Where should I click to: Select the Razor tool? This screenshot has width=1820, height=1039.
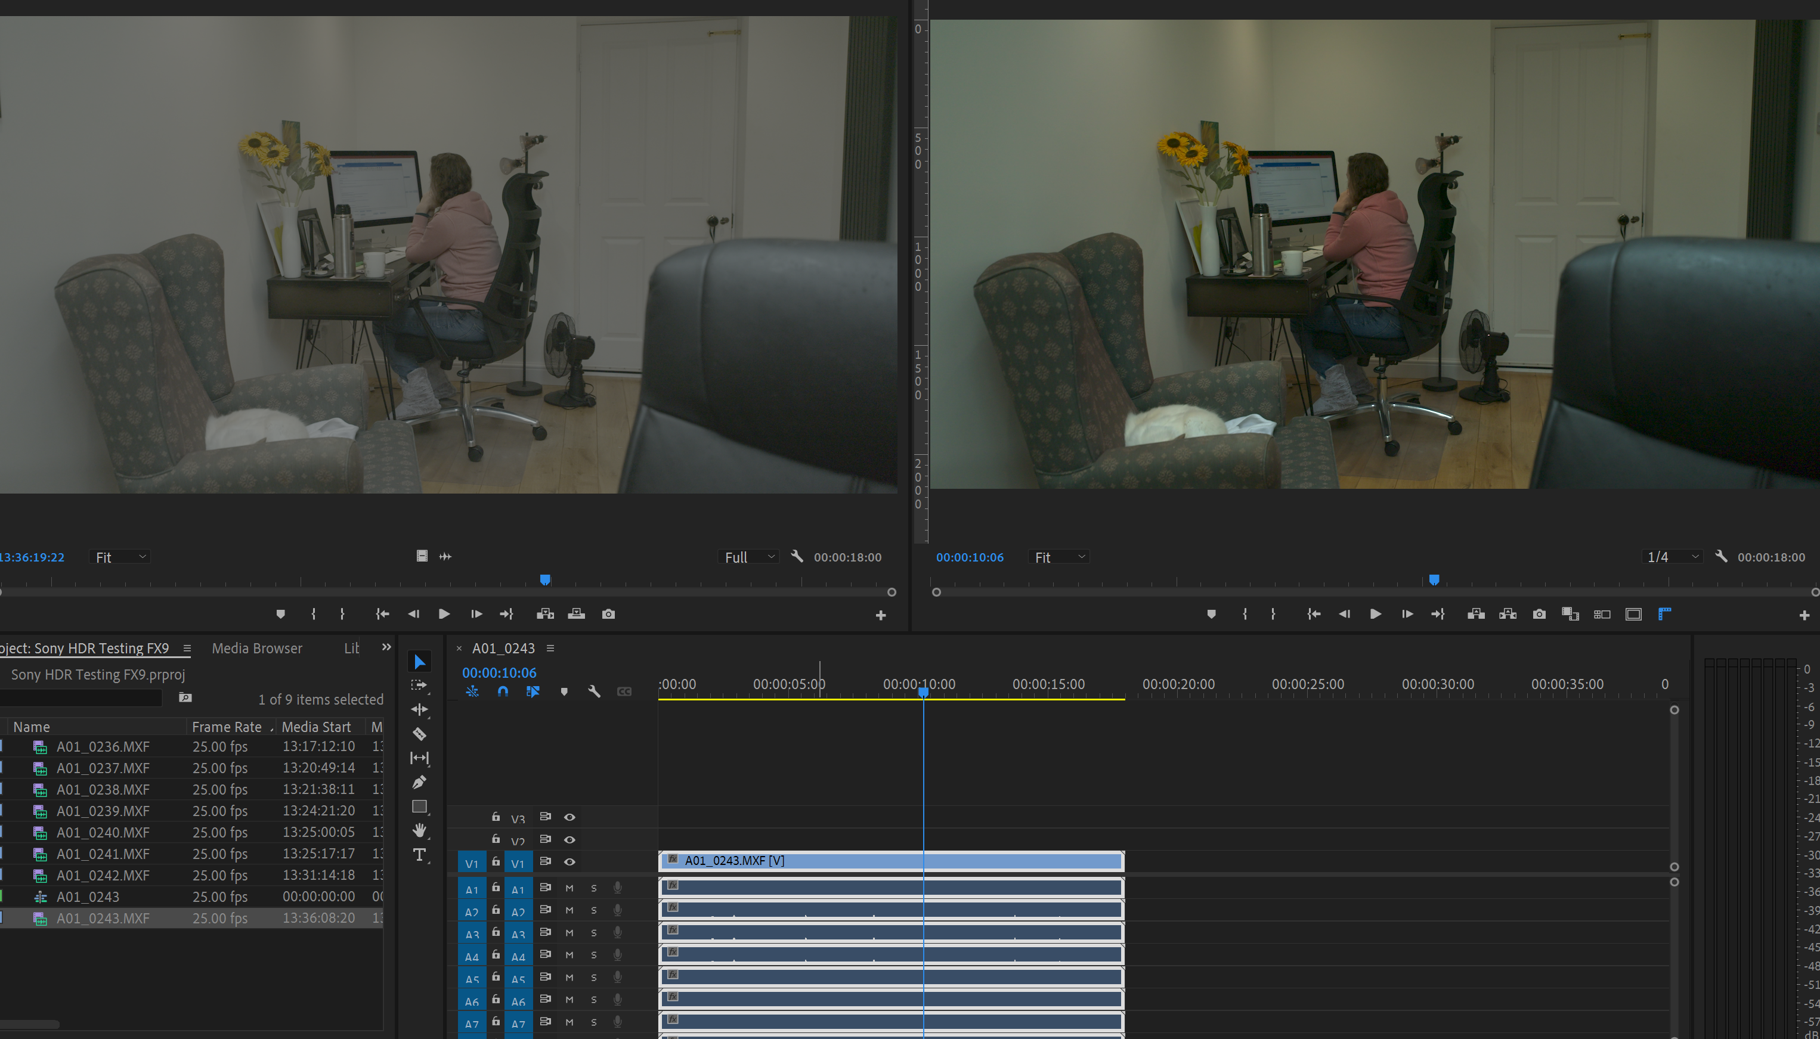pyautogui.click(x=420, y=734)
